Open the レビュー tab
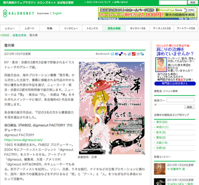Screen dimensions: 199x185 tap(10, 28)
